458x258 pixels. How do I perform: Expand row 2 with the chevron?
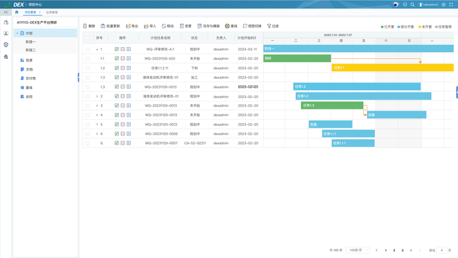97,96
